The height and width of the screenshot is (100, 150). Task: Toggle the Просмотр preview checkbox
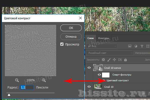coord(62,44)
